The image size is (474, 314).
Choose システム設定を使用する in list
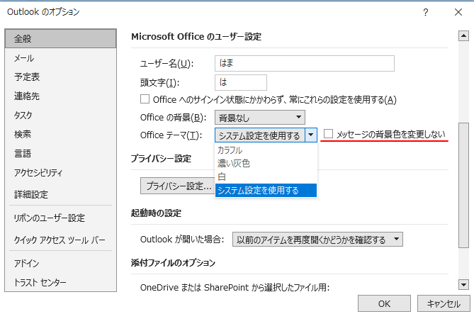point(266,190)
